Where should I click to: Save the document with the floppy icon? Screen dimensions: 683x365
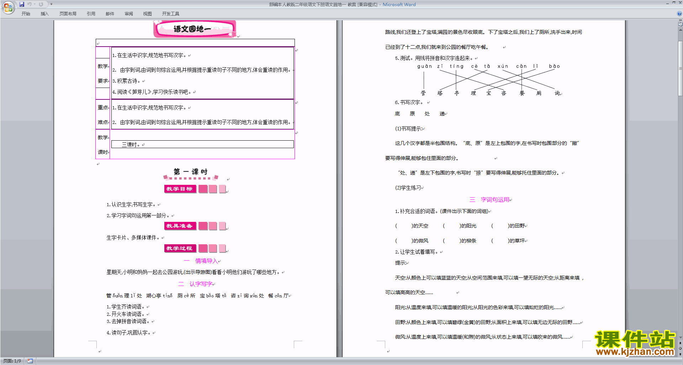tap(22, 4)
